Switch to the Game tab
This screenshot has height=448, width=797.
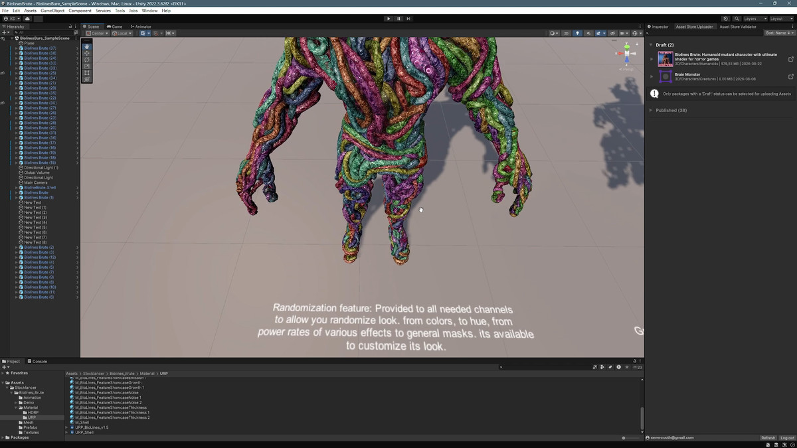[x=115, y=27]
